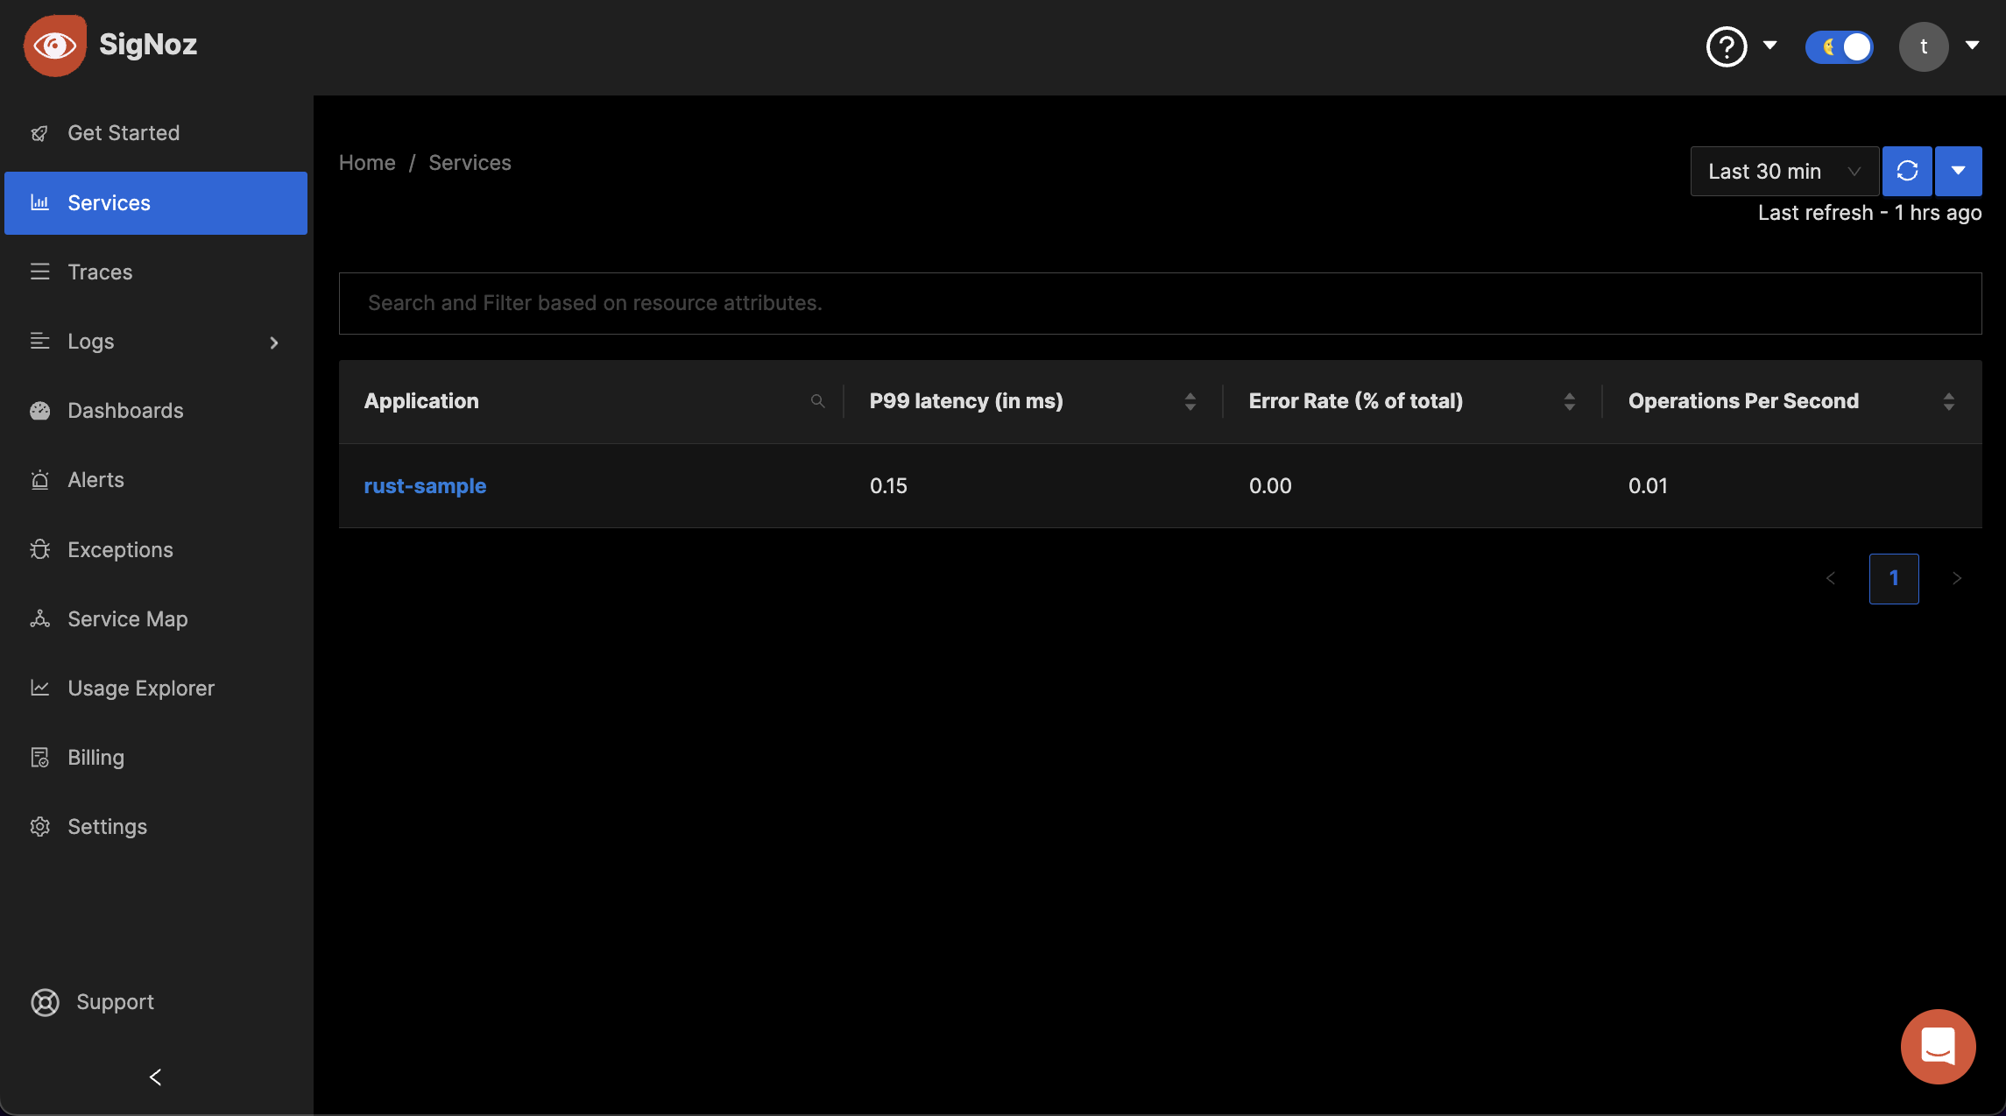2006x1116 pixels.
Task: Open the rust-sample service
Action: 425,486
